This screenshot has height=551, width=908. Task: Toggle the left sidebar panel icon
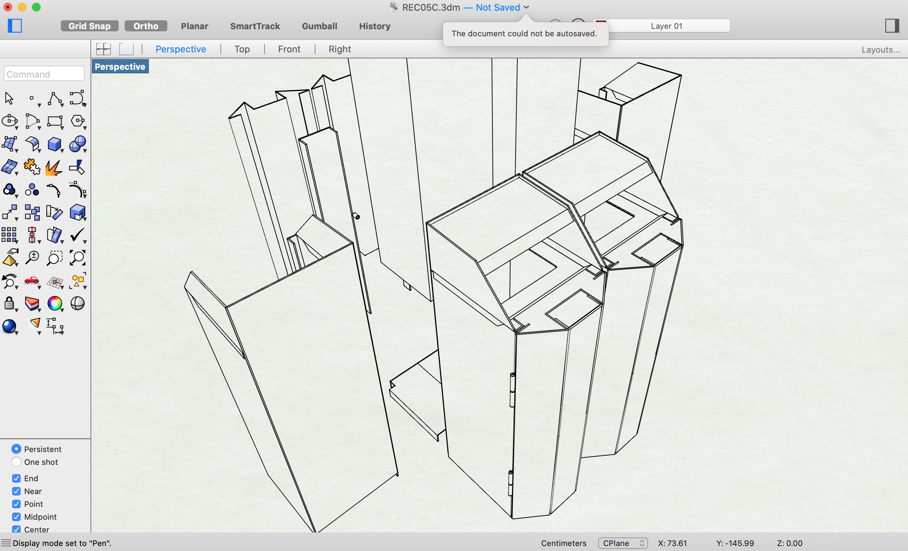(x=15, y=26)
